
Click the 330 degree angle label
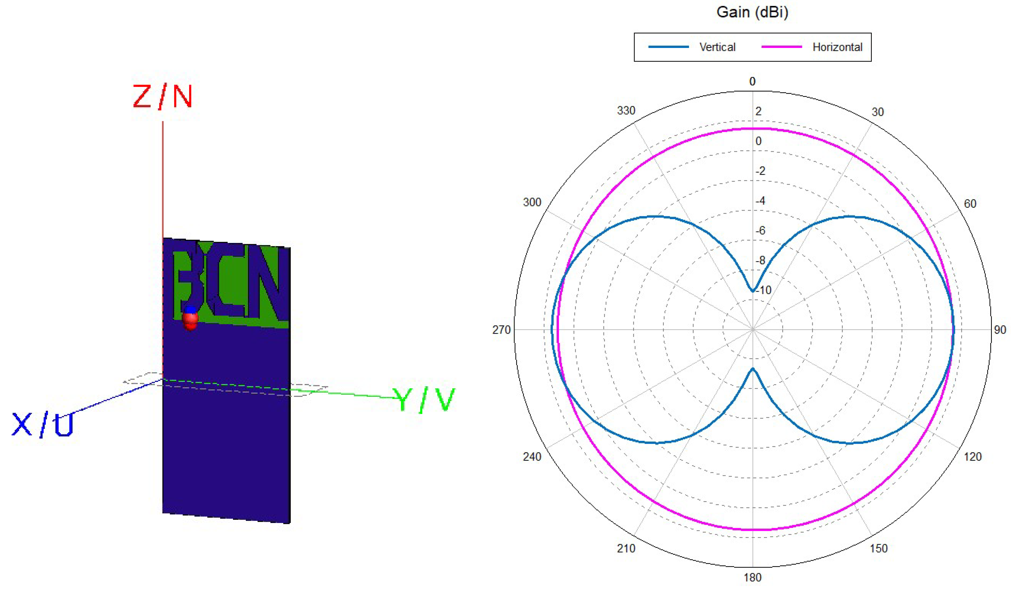point(626,111)
